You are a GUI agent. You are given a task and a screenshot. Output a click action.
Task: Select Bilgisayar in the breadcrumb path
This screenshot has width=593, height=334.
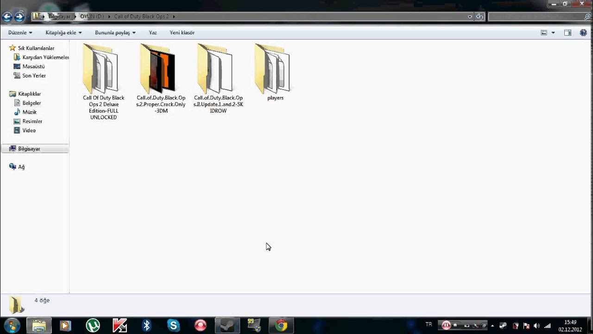[59, 16]
